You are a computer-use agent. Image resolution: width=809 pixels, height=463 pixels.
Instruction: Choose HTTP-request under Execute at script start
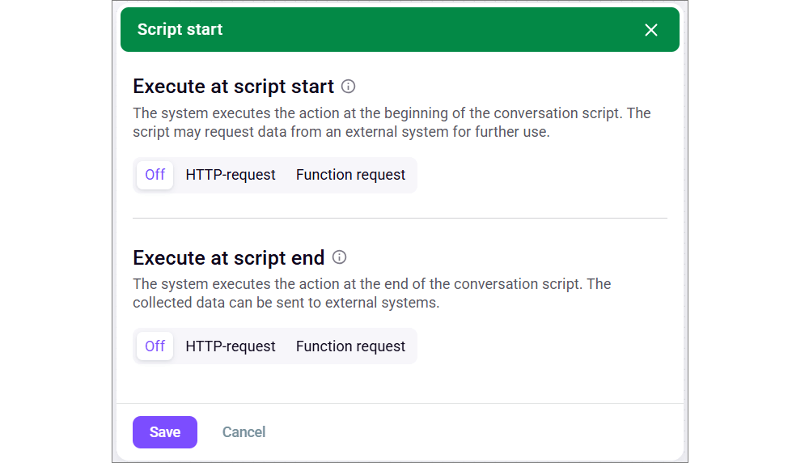click(230, 175)
